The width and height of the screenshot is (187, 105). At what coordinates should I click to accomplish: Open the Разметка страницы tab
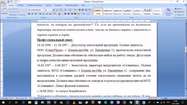pyautogui.click(x=34, y=5)
